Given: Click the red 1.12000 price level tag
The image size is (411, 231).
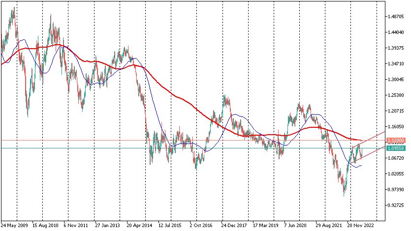Looking at the screenshot, I should (395, 141).
